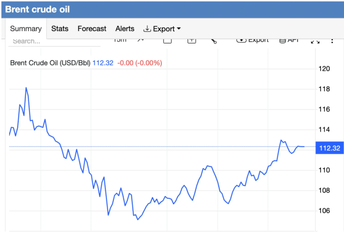Expand the Export dropdown beside Alerts
The image size is (344, 237).
click(x=162, y=28)
